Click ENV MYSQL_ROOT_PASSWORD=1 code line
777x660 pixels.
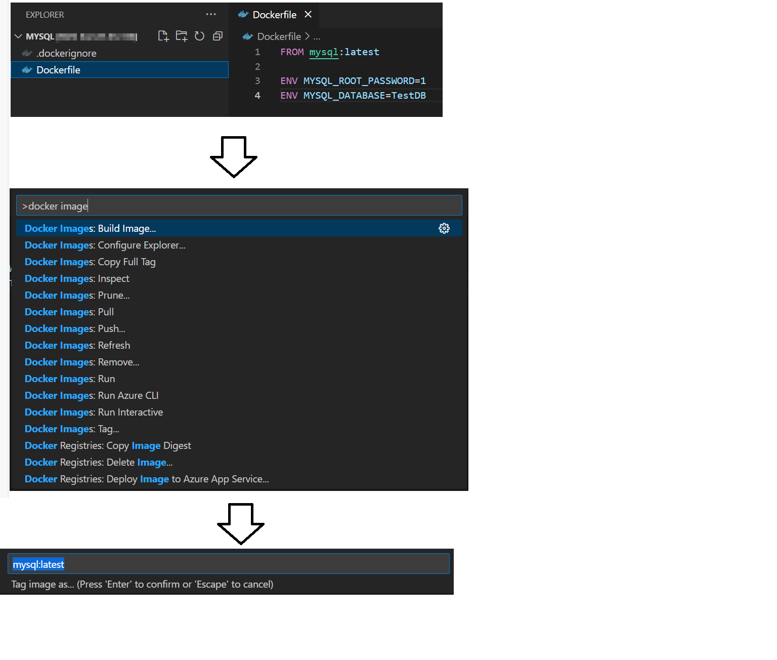[353, 81]
